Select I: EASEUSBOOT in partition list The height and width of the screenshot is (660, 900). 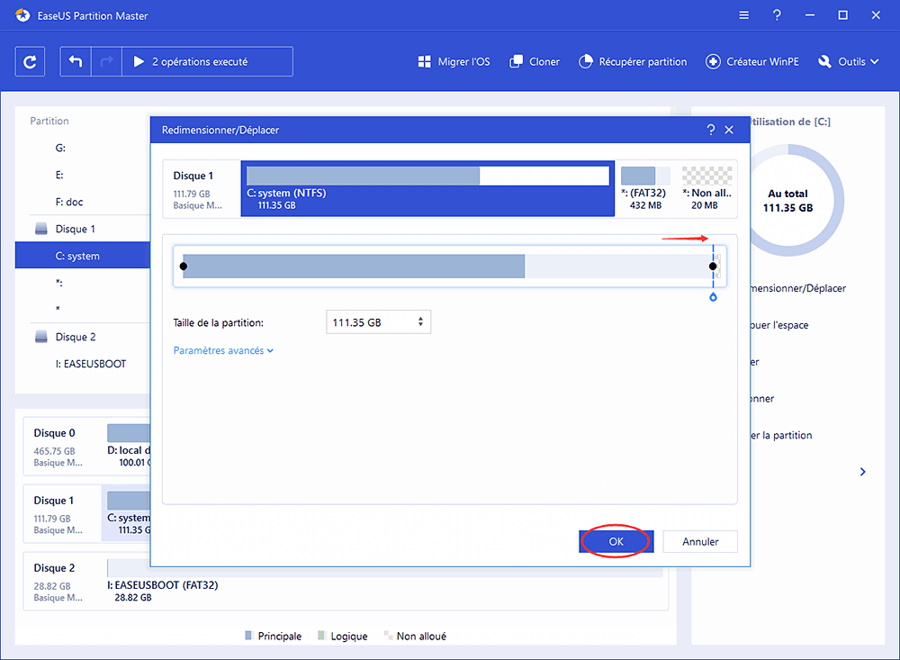point(91,364)
